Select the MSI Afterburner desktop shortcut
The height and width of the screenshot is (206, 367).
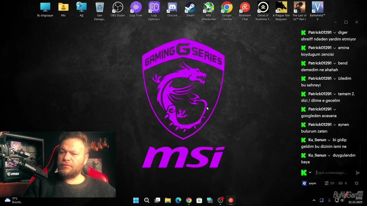[208, 11]
